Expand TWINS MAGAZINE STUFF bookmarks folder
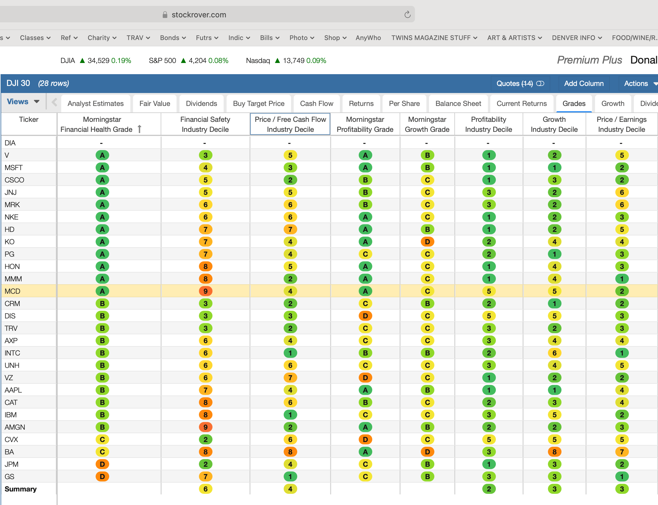 tap(434, 38)
